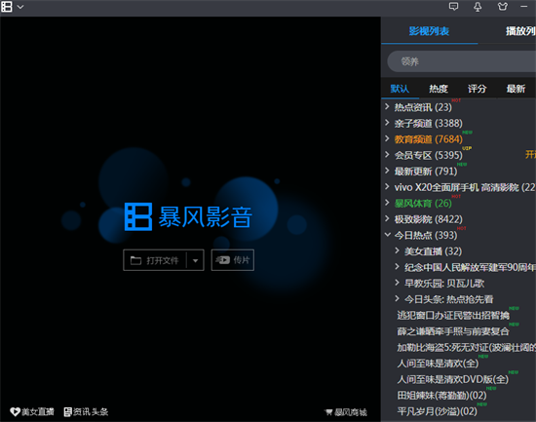Image resolution: width=536 pixels, height=422 pixels.
Task: Open 人间至味是清欢(全) entry
Action: (438, 364)
